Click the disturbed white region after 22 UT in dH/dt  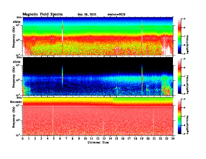click(x=167, y=46)
